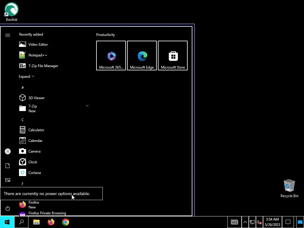Open Firefox from the app list
This screenshot has height=228, width=304.
click(x=54, y=205)
